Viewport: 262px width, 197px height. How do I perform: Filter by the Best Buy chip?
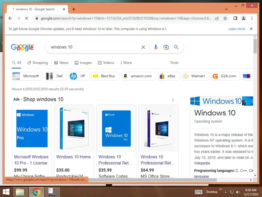coord(105,76)
